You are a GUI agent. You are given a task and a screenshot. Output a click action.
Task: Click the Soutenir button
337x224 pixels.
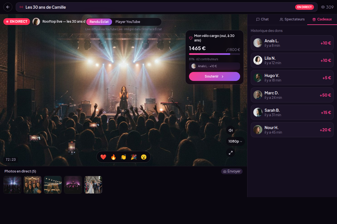pyautogui.click(x=215, y=76)
